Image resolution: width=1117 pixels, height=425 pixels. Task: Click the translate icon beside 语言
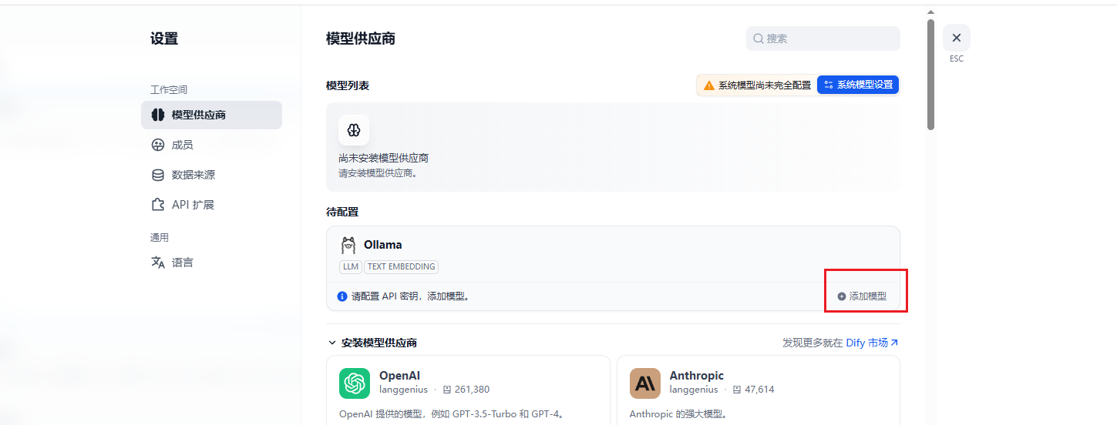tap(157, 263)
